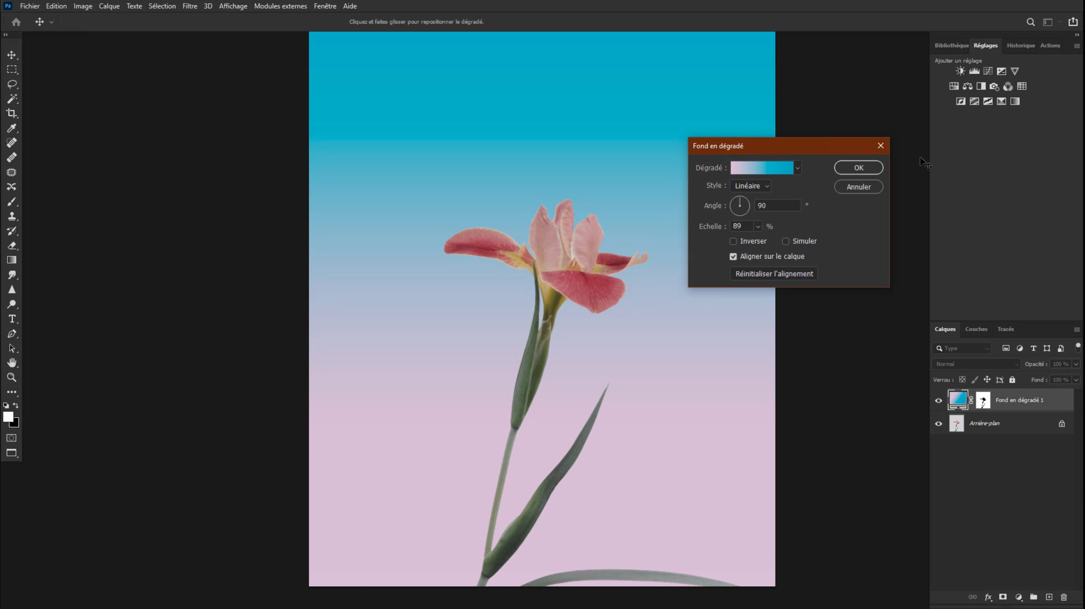This screenshot has height=609, width=1085.
Task: Open the layer Type filter dropdown
Action: click(x=961, y=348)
